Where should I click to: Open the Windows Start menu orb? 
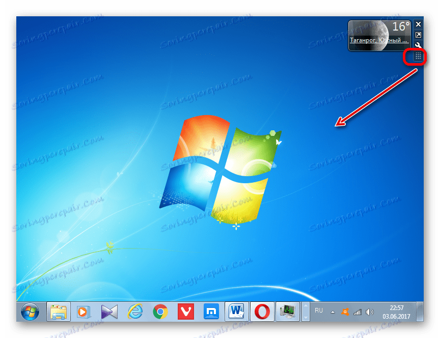(x=31, y=312)
